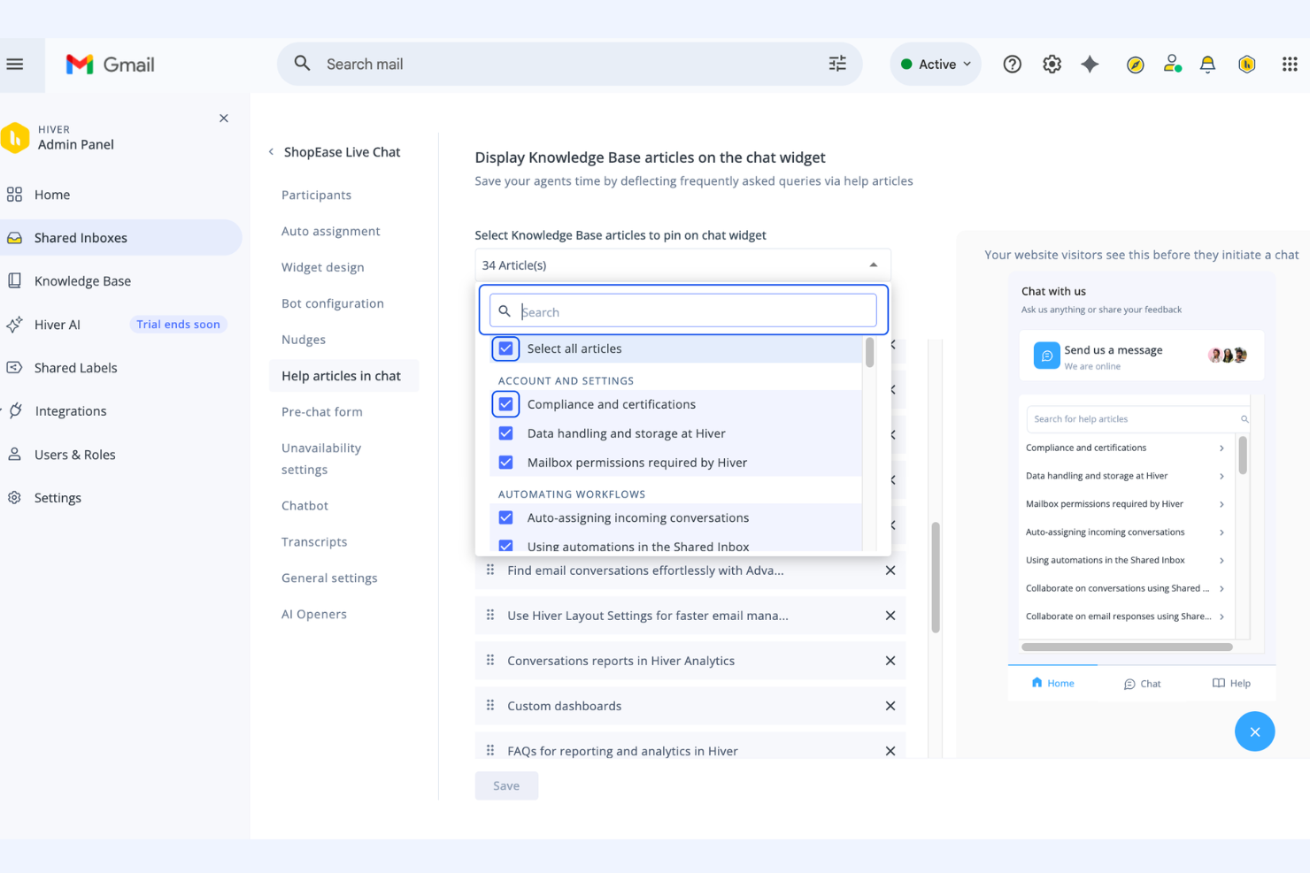Click the Save button
The image size is (1310, 873).
(x=506, y=785)
